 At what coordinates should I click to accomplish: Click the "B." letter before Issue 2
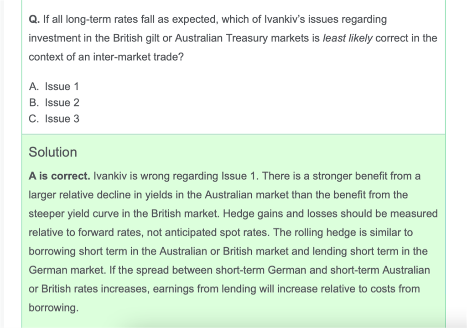coord(33,103)
